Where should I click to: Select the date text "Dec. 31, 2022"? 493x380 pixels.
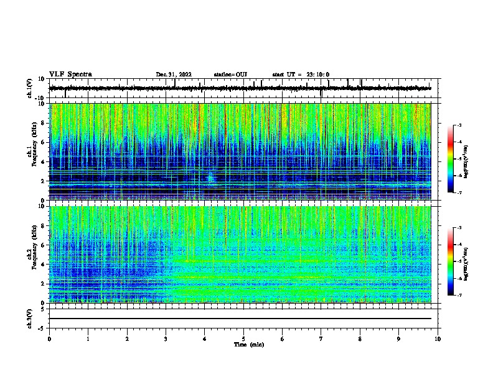174,75
